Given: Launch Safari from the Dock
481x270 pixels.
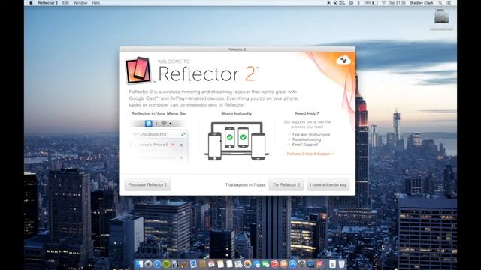Looking at the screenshot, I should pyautogui.click(x=157, y=264).
